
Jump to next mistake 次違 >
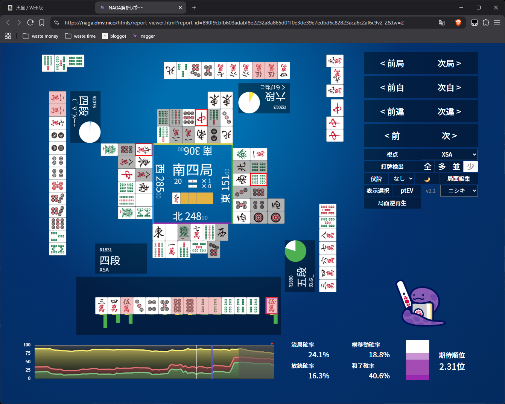click(x=449, y=112)
